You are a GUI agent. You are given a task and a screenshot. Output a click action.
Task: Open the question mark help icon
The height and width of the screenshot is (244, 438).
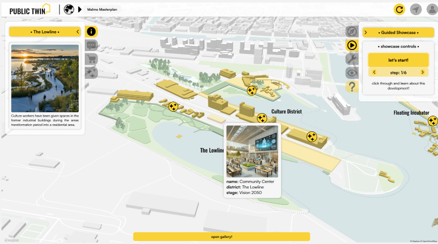[352, 87]
